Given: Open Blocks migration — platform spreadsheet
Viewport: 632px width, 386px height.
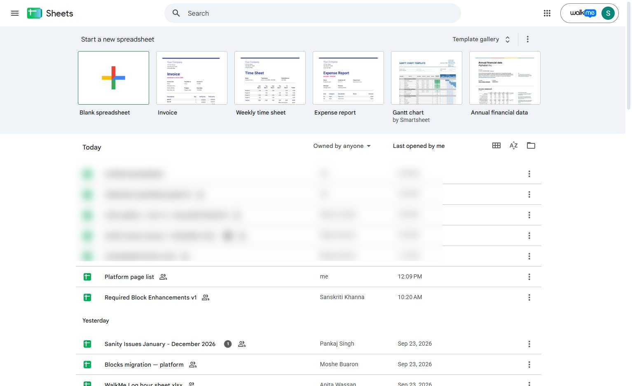Looking at the screenshot, I should point(144,365).
